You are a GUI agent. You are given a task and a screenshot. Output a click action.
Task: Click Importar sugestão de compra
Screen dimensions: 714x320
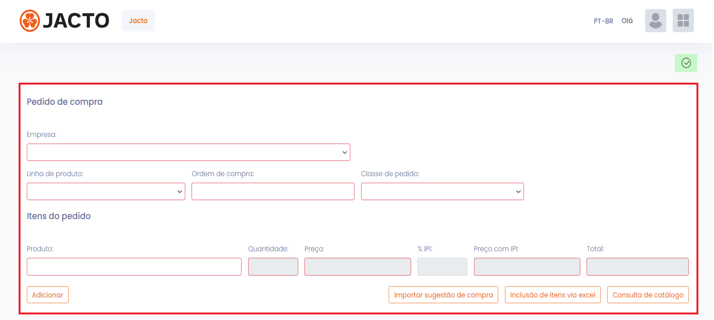(443, 295)
